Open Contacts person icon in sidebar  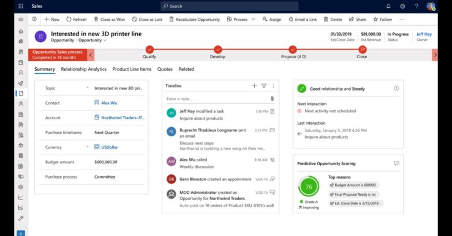point(21,73)
